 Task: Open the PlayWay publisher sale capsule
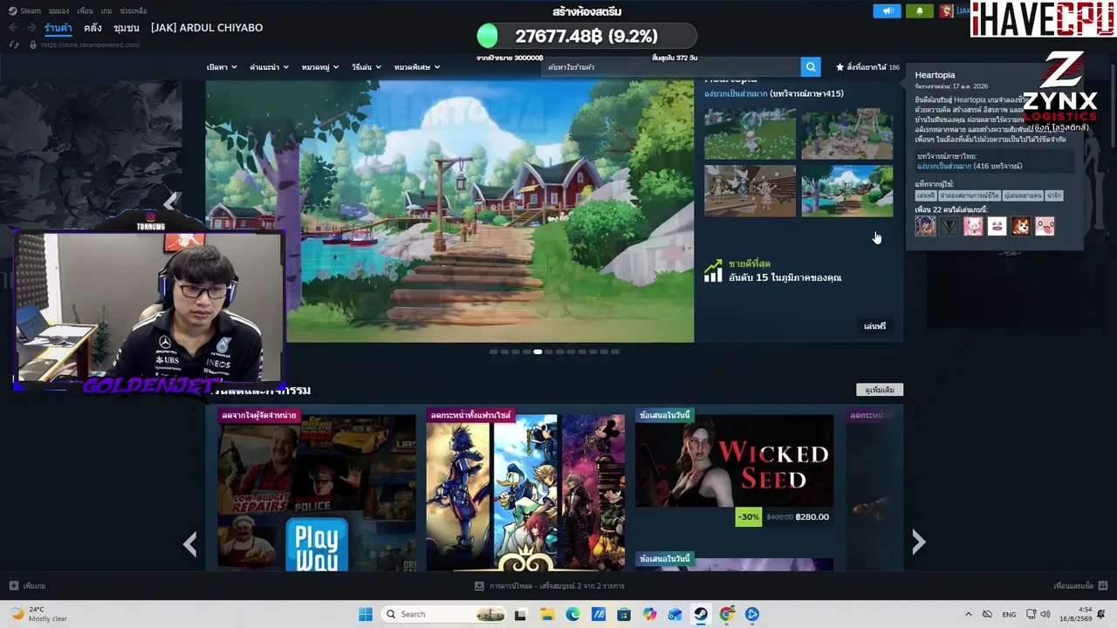click(317, 489)
